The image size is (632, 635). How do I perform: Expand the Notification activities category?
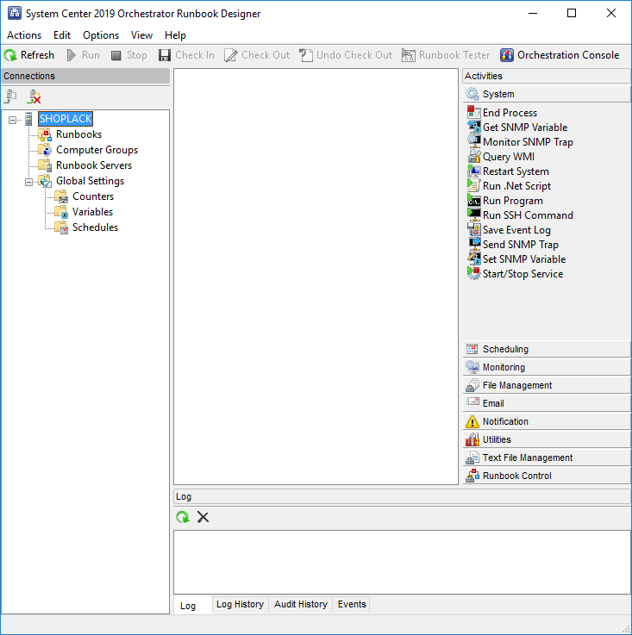pos(546,421)
